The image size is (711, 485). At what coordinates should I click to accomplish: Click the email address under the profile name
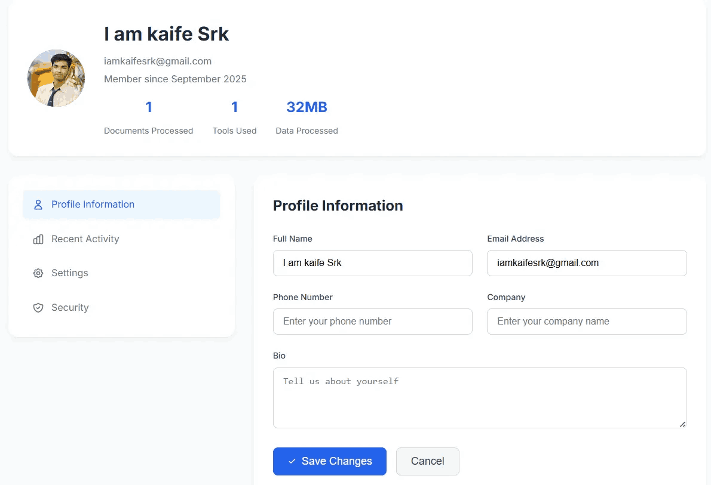coord(158,61)
